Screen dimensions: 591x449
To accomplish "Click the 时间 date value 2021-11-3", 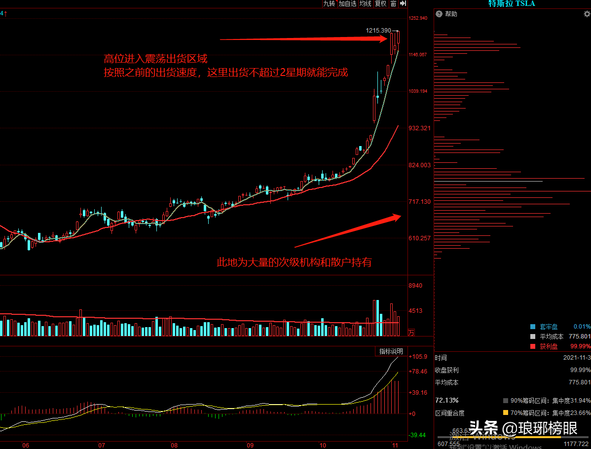I will (x=577, y=358).
